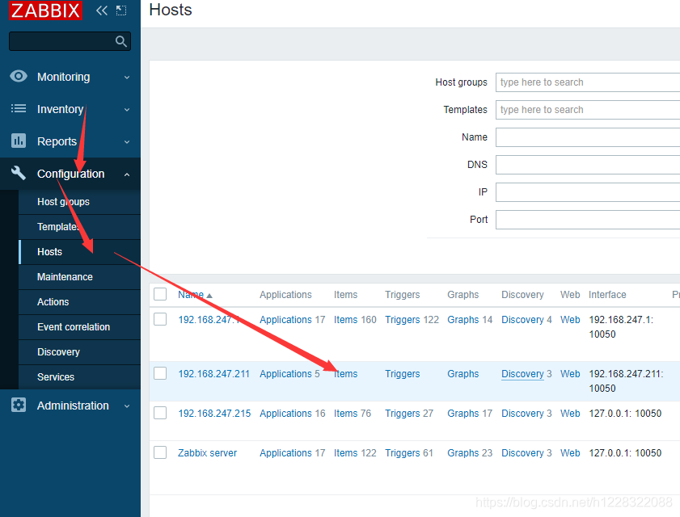The width and height of the screenshot is (680, 517).
Task: Open Graphs link for 192.168.247.211
Action: [463, 373]
